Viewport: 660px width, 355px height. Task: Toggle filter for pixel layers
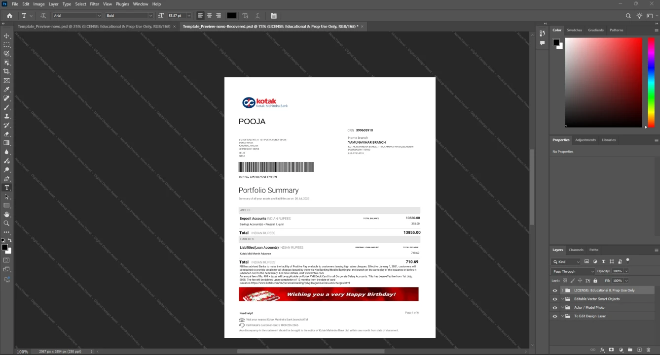587,261
